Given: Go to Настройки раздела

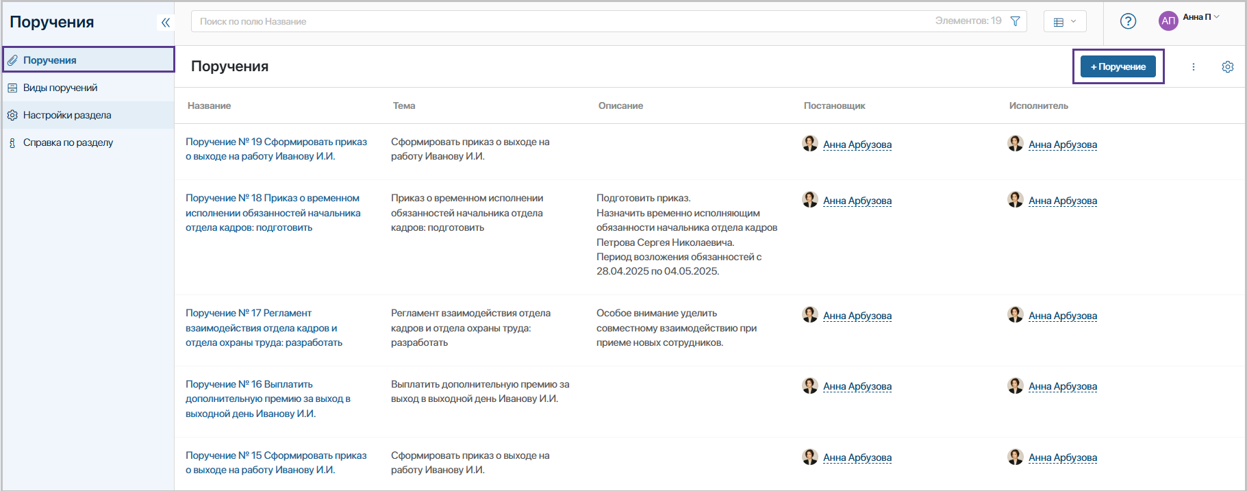Looking at the screenshot, I should [67, 115].
